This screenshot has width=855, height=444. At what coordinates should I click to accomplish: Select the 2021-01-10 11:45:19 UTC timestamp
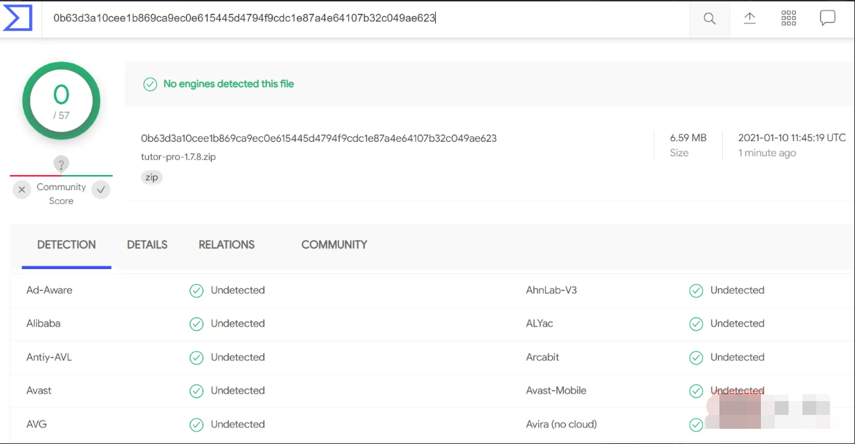click(792, 138)
